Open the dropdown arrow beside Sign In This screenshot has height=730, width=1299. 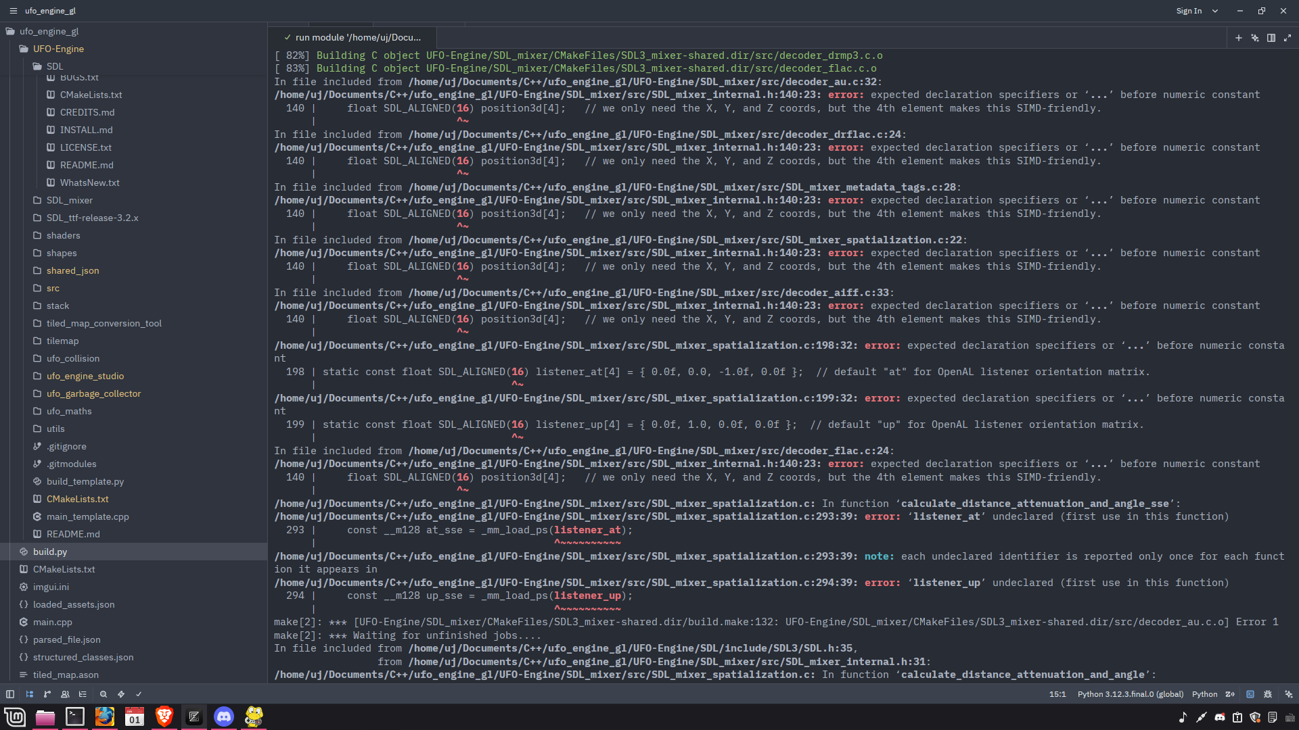1215,11
